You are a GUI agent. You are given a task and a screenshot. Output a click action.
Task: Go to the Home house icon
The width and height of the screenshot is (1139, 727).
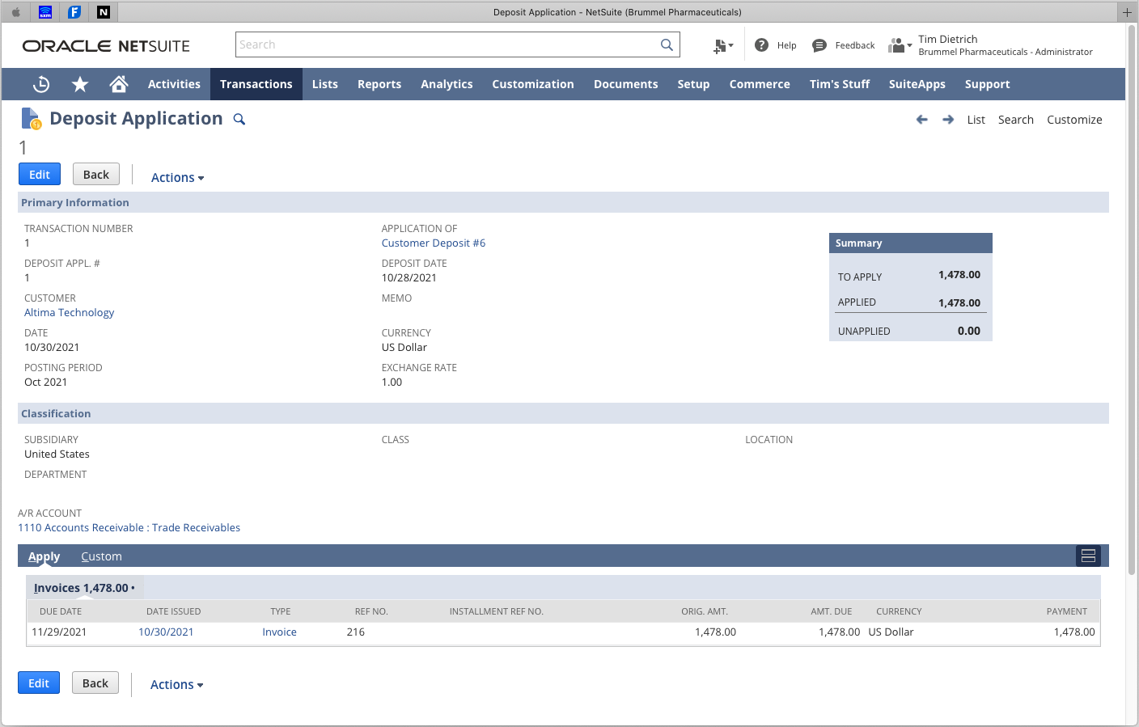tap(119, 84)
